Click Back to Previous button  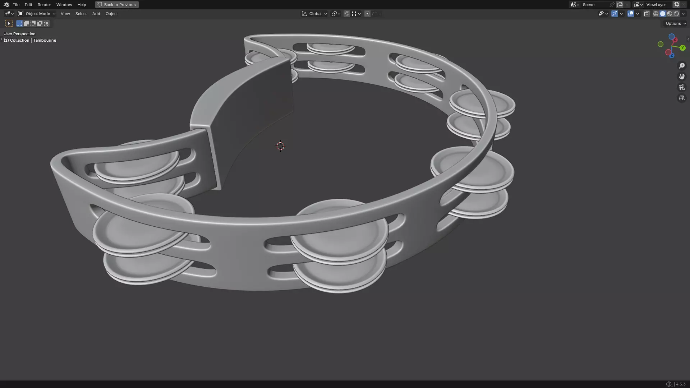coord(117,5)
